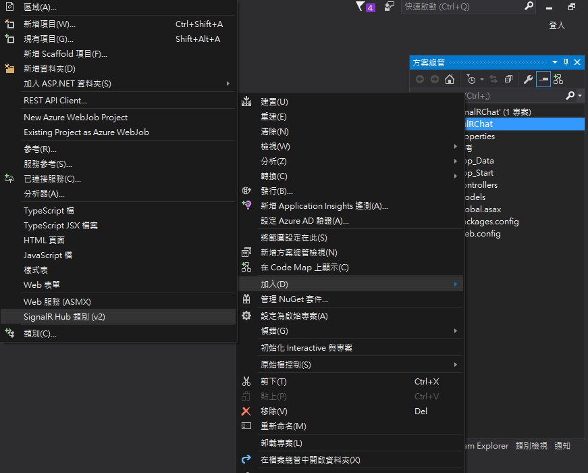
Task: Click the collapse all icon
Action: (x=508, y=79)
